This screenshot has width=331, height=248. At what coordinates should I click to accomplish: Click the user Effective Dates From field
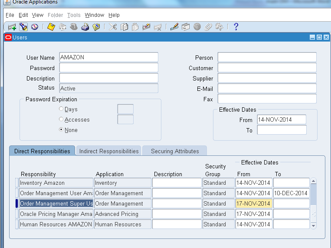(282, 119)
